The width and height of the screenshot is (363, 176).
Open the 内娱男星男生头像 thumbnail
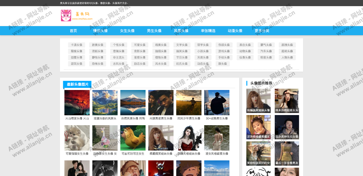point(161,103)
